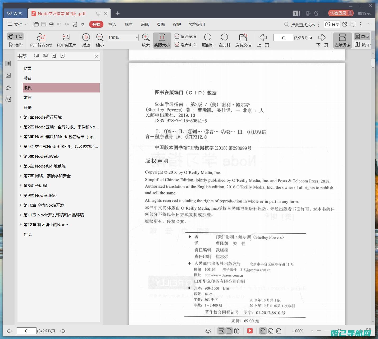The image size is (378, 339).
Task: Open the 编辑 ribbon tab
Action: 144,24
